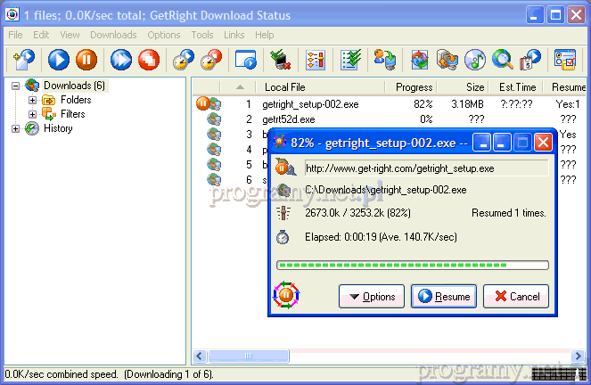
Task: Cancel the getright_setup-002.exe download
Action: pyautogui.click(x=516, y=297)
